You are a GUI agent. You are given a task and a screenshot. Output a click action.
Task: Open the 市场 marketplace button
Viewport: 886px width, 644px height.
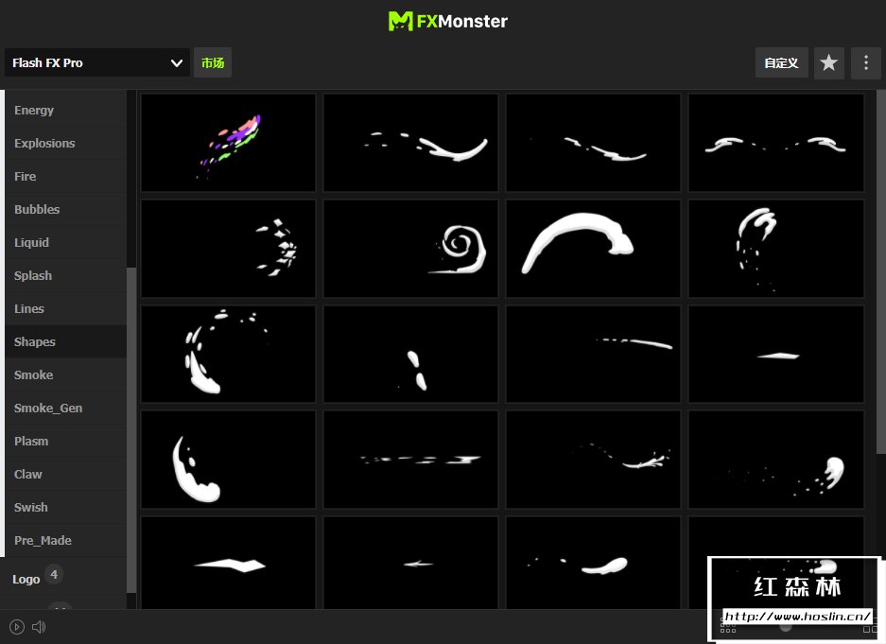[x=213, y=62]
